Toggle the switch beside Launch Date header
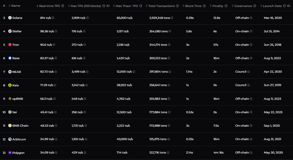Screen dimensions: 293x160 click(289, 6)
